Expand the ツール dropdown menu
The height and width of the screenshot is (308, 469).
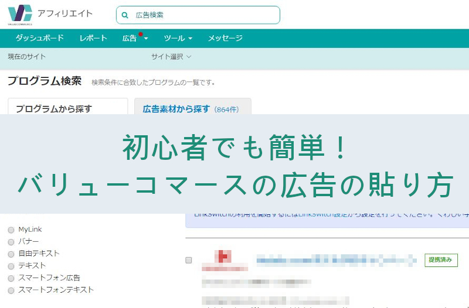coord(178,38)
